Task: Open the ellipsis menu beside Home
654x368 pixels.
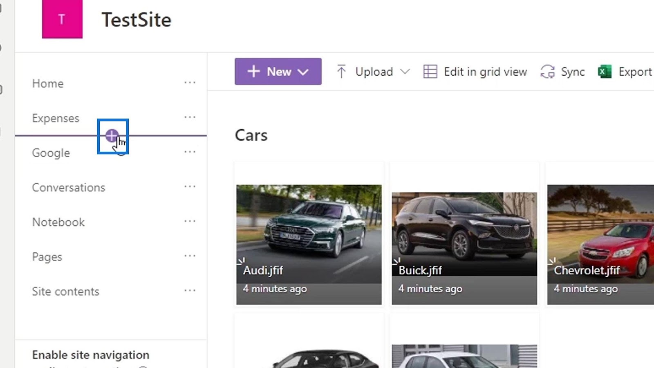Action: tap(190, 83)
